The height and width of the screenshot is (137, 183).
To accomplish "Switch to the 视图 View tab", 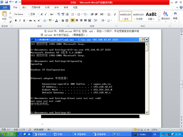I will (x=75, y=8).
